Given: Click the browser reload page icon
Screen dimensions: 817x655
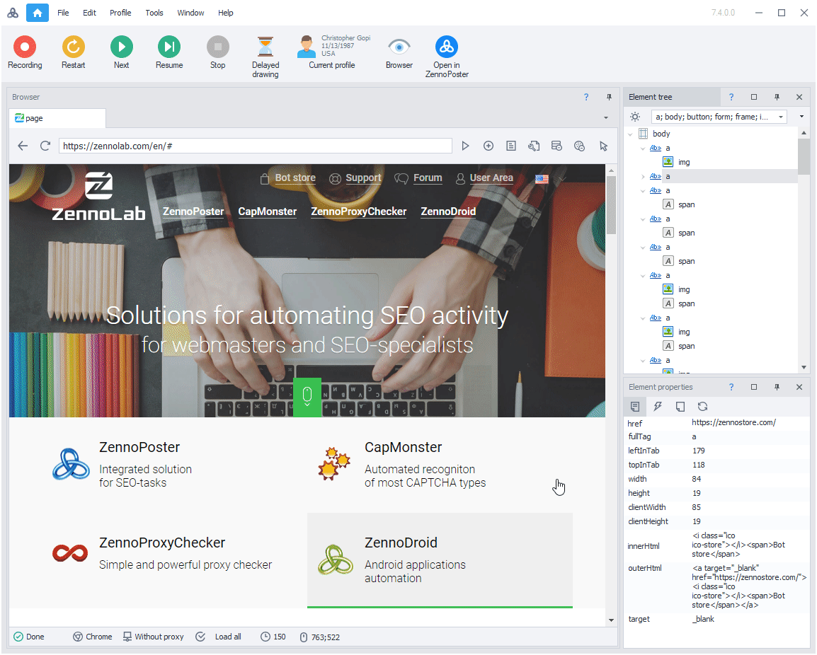Looking at the screenshot, I should click(x=45, y=146).
